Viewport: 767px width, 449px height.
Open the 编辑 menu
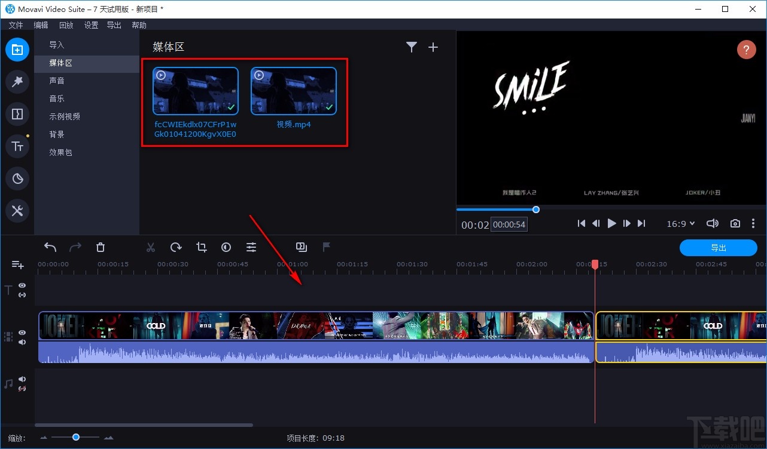[41, 25]
